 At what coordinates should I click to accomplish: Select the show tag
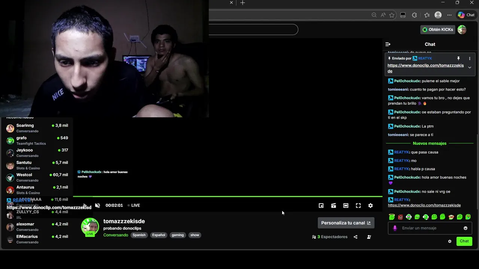[195, 235]
